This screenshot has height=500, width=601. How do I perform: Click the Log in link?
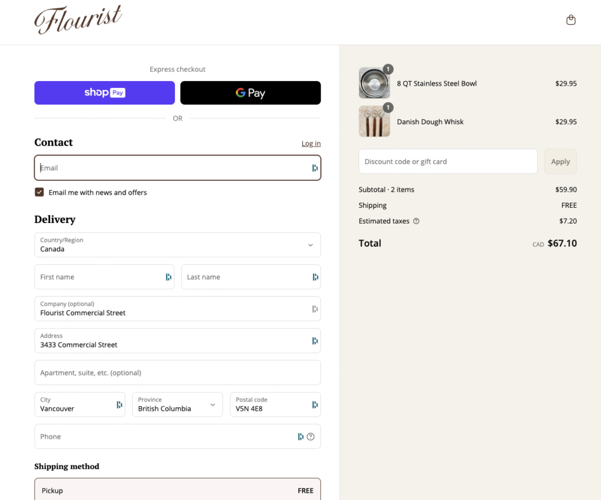(x=310, y=143)
